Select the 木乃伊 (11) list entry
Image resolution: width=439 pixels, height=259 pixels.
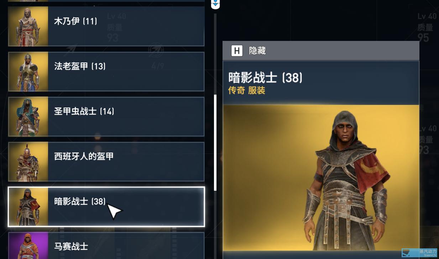pos(106,26)
